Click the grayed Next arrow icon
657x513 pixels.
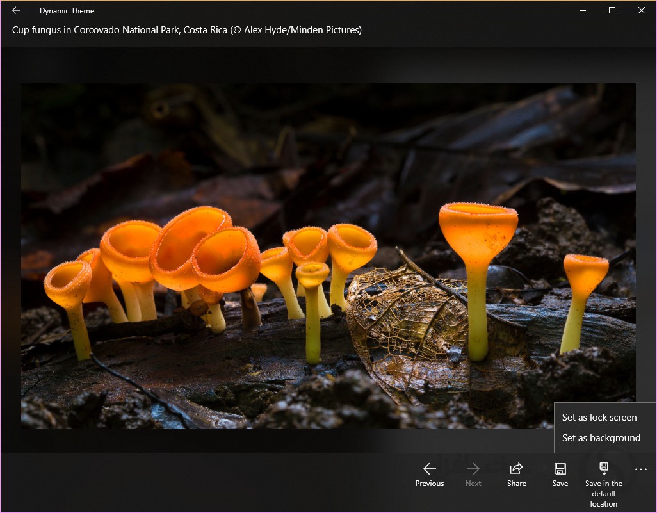(473, 469)
